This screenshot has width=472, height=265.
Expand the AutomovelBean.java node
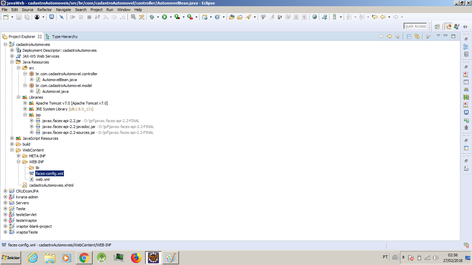32,80
